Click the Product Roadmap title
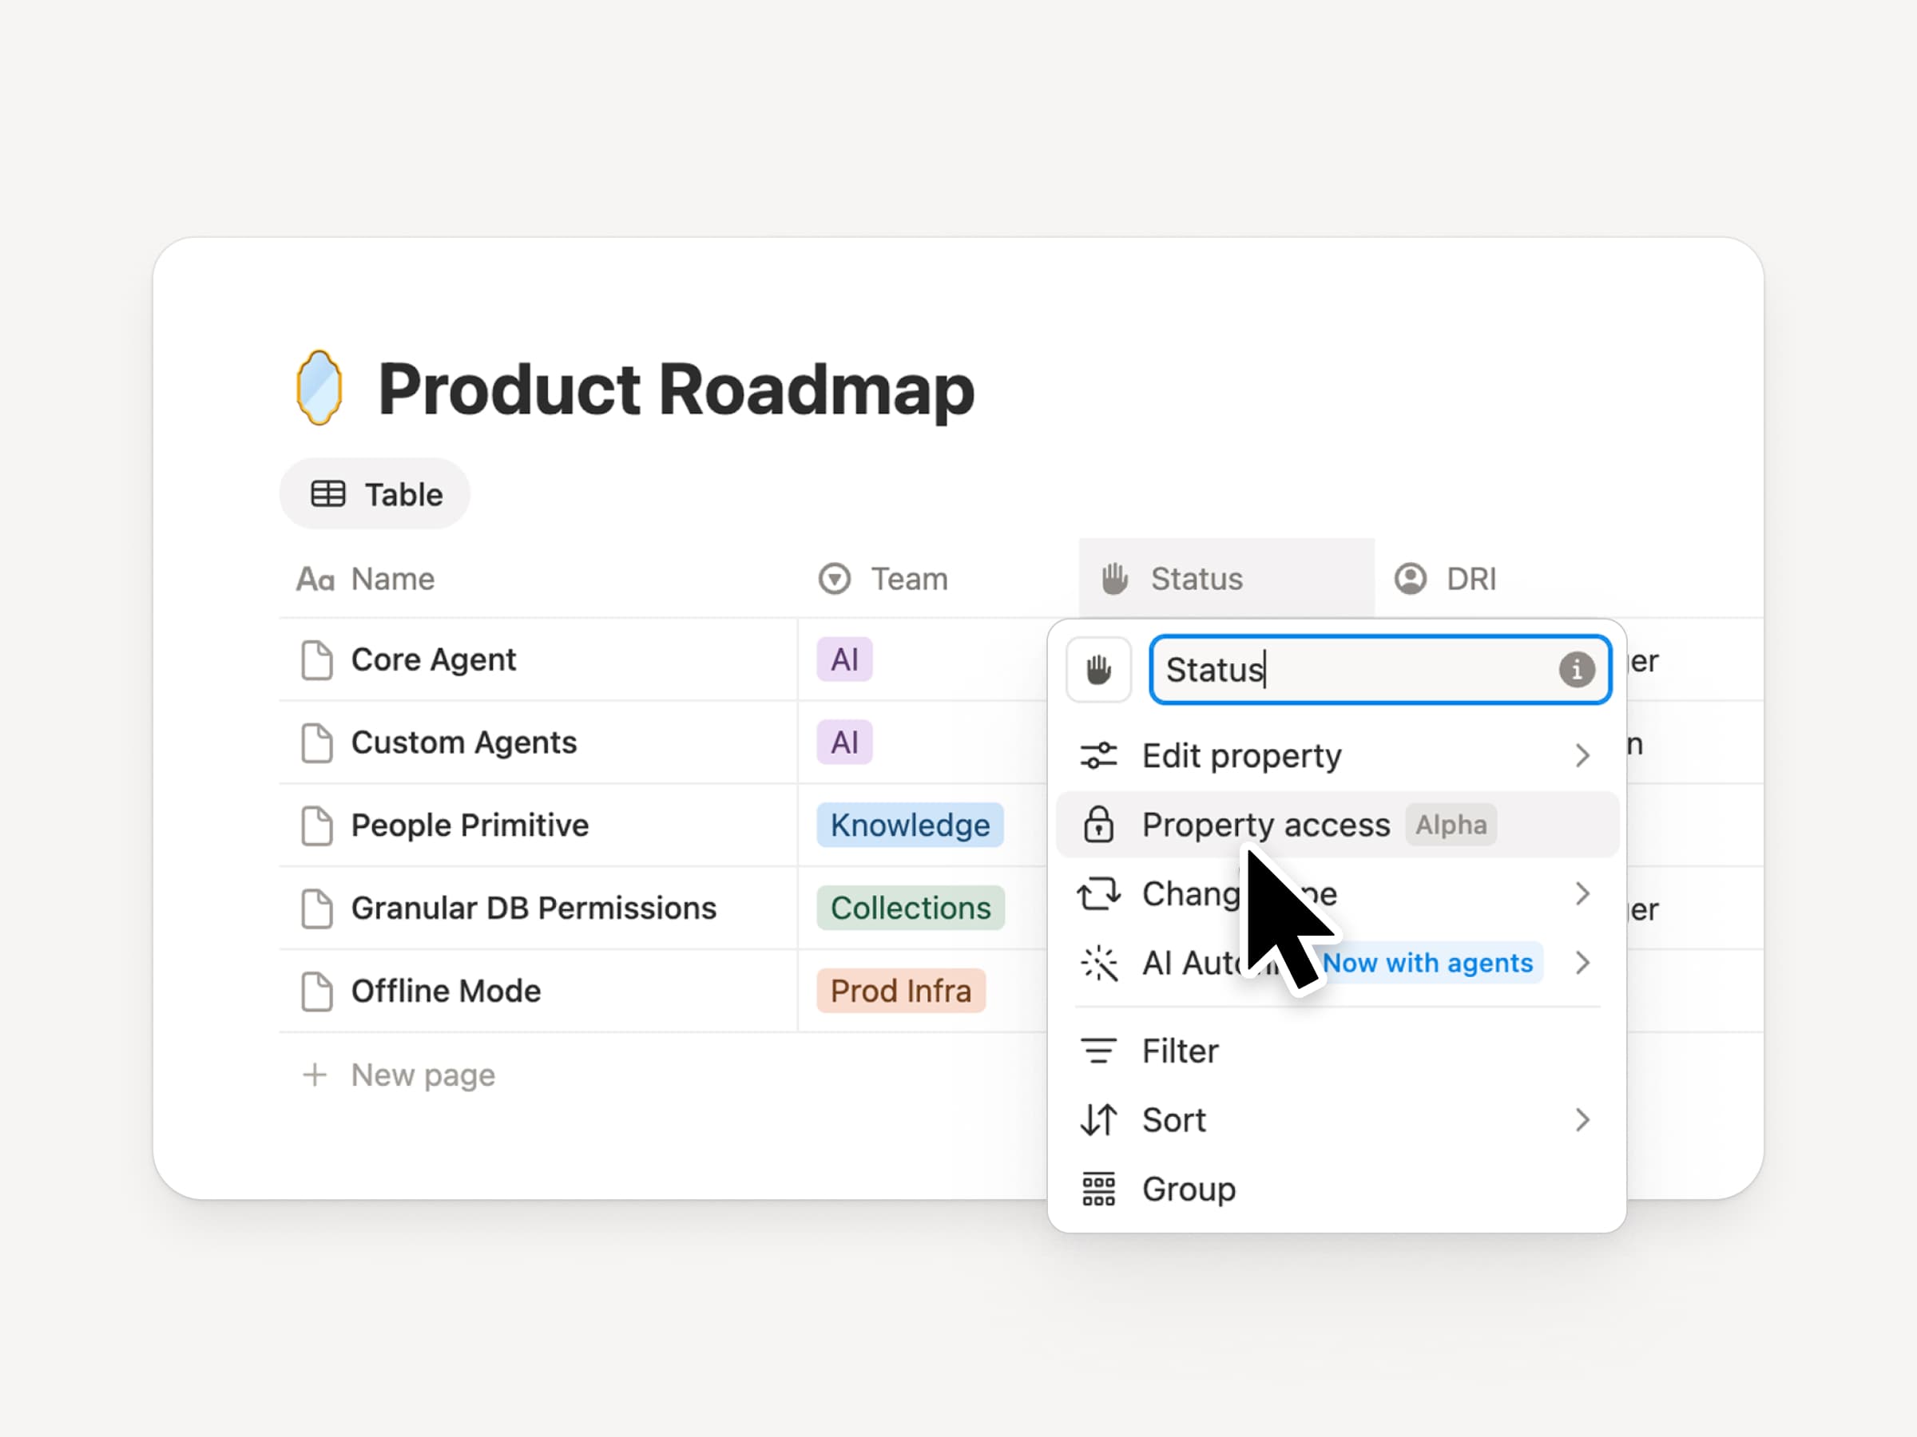This screenshot has height=1437, width=1917. click(x=676, y=390)
